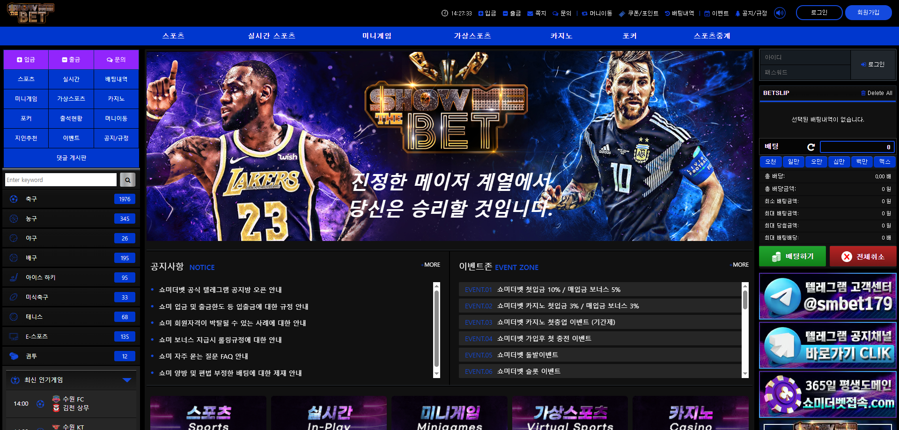899x430 pixels.
Task: Click the betting amount refresh icon
Action: click(811, 147)
